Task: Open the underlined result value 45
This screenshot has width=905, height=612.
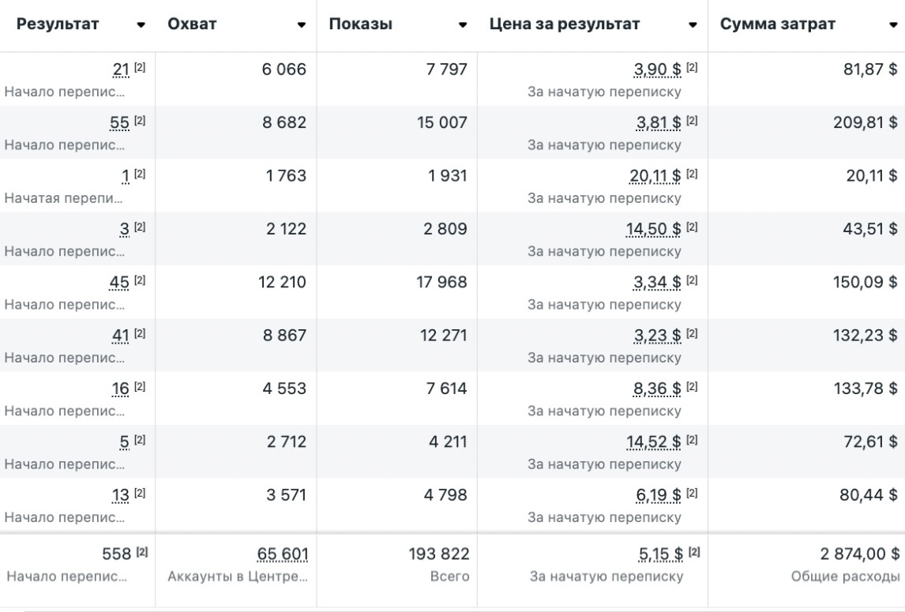Action: click(121, 283)
